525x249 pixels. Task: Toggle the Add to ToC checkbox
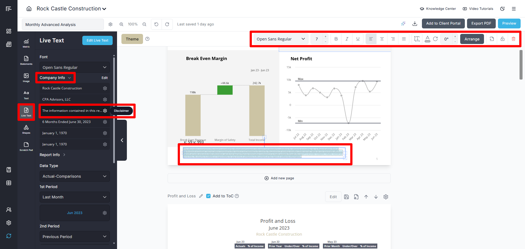[x=208, y=196]
